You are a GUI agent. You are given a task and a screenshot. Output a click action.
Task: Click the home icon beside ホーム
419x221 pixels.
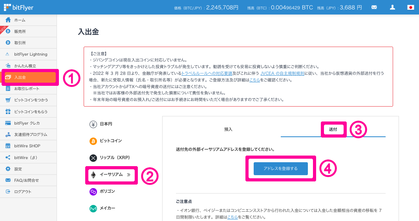(8, 20)
